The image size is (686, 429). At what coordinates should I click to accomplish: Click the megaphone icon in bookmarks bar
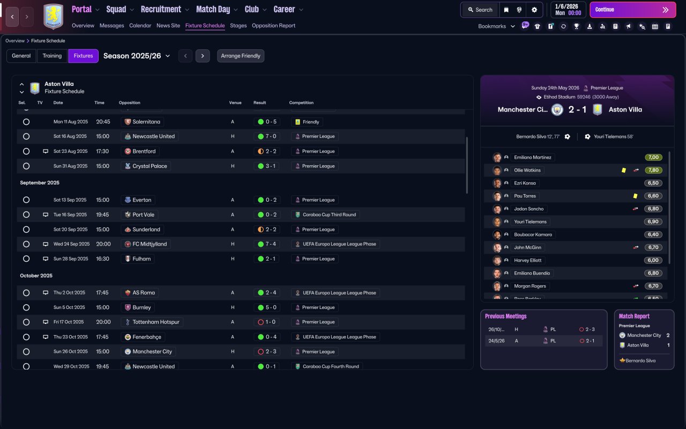[x=628, y=26]
